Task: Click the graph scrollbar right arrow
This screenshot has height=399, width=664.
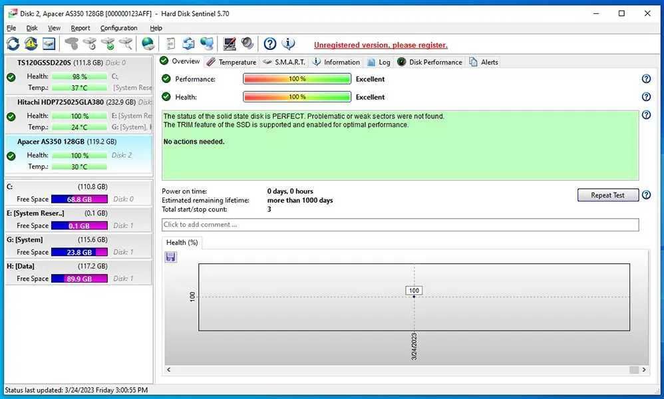Action: click(643, 369)
